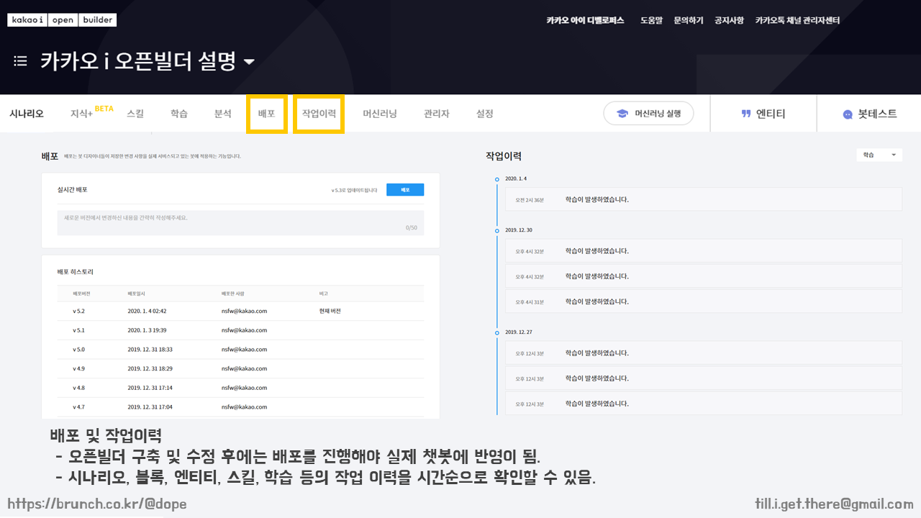Open the 설정 tab
Viewport: 921px width, 518px height.
click(485, 114)
